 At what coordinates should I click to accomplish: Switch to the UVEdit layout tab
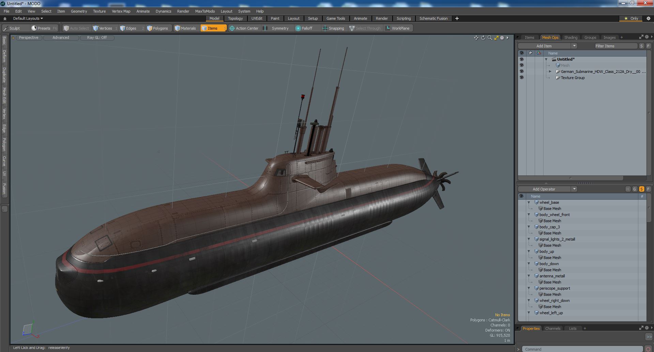click(257, 18)
